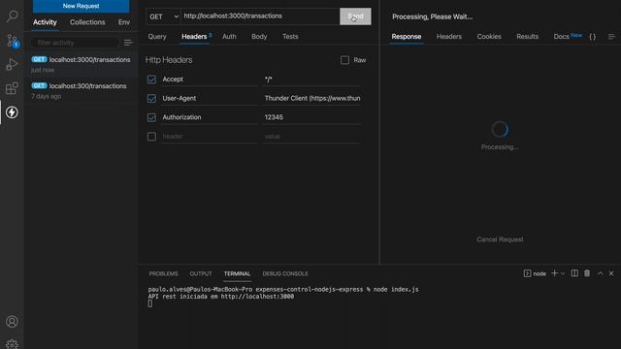The image size is (621, 349).
Task: Open Results tab
Action: point(527,37)
